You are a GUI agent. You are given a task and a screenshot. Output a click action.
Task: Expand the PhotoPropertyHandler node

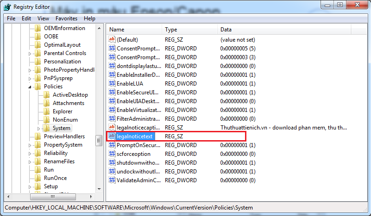[x=30, y=70]
